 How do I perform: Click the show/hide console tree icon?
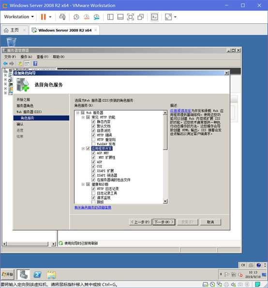click(27, 64)
